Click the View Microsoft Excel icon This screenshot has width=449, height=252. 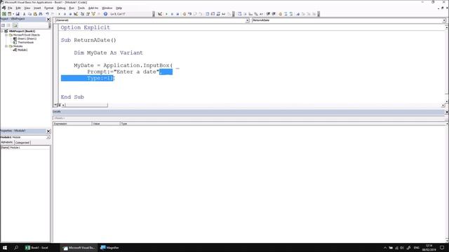point(4,14)
